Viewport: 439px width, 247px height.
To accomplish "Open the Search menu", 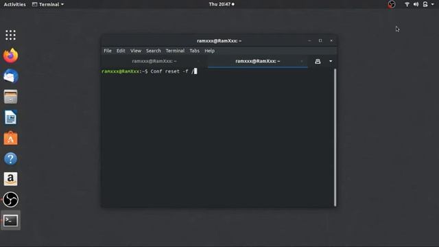I will (x=154, y=51).
